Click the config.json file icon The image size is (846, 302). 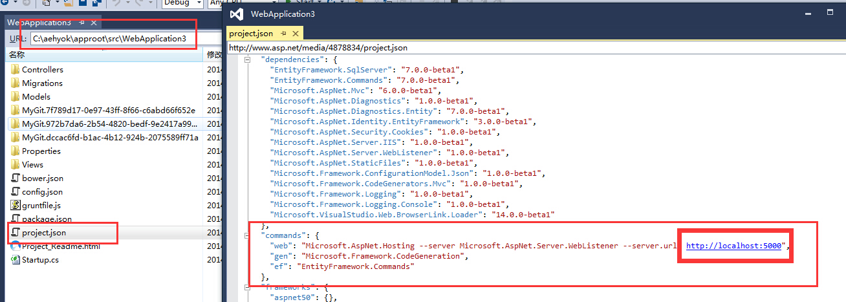pos(16,191)
